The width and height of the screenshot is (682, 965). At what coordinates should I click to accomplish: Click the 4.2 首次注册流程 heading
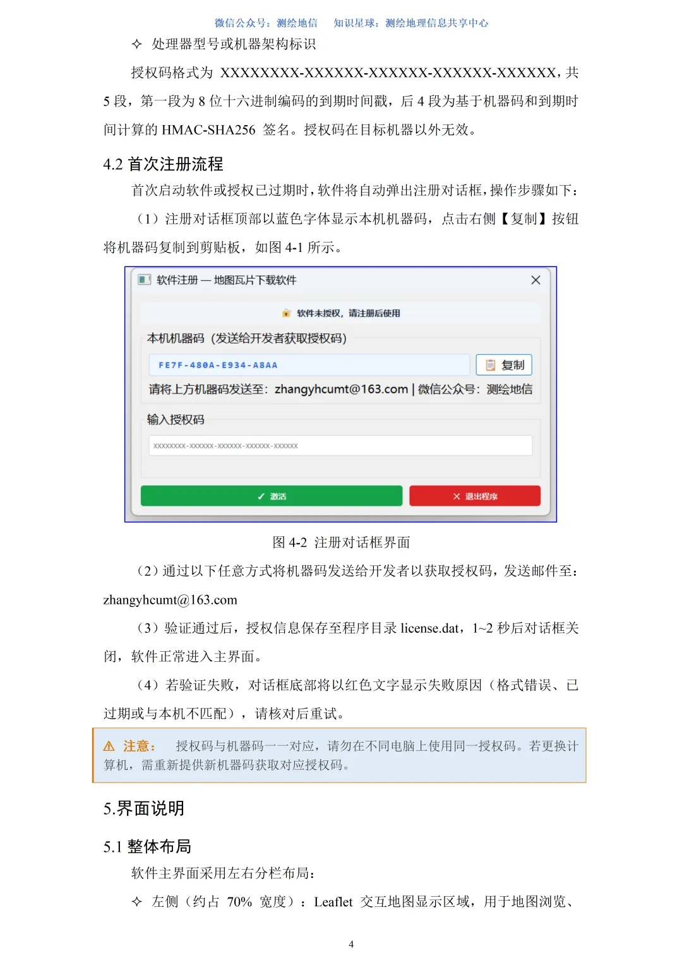click(163, 164)
